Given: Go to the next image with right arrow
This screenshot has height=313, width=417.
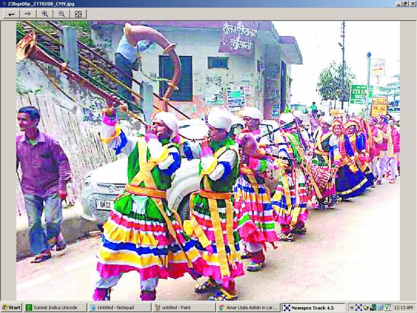Looking at the screenshot, I should [28, 14].
